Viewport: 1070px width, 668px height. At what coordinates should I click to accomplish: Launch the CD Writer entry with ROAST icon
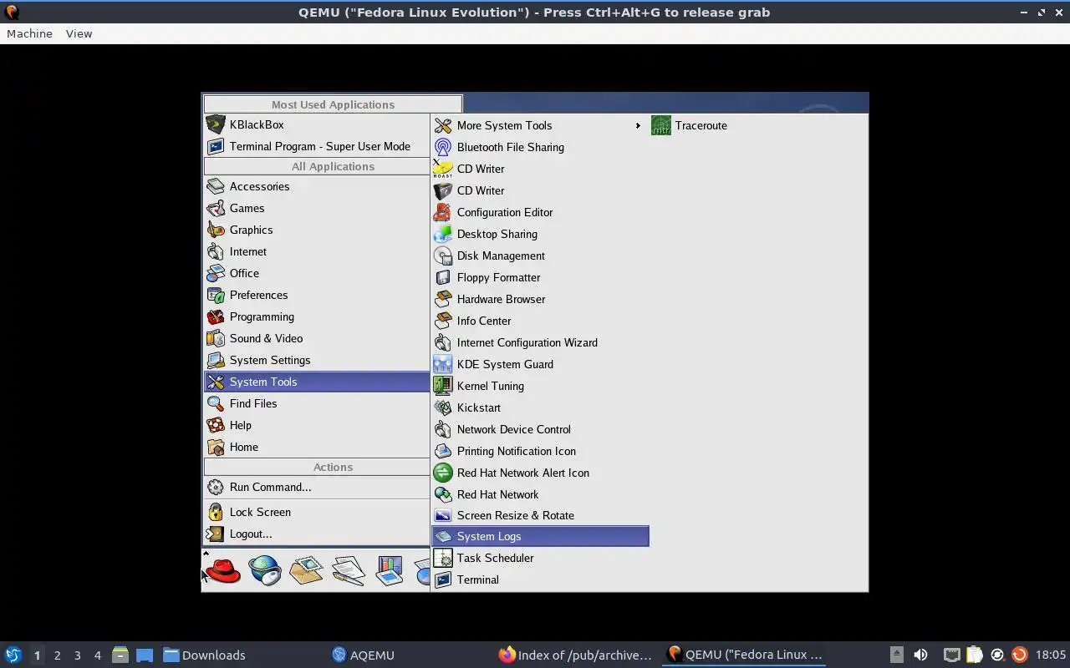click(x=540, y=169)
